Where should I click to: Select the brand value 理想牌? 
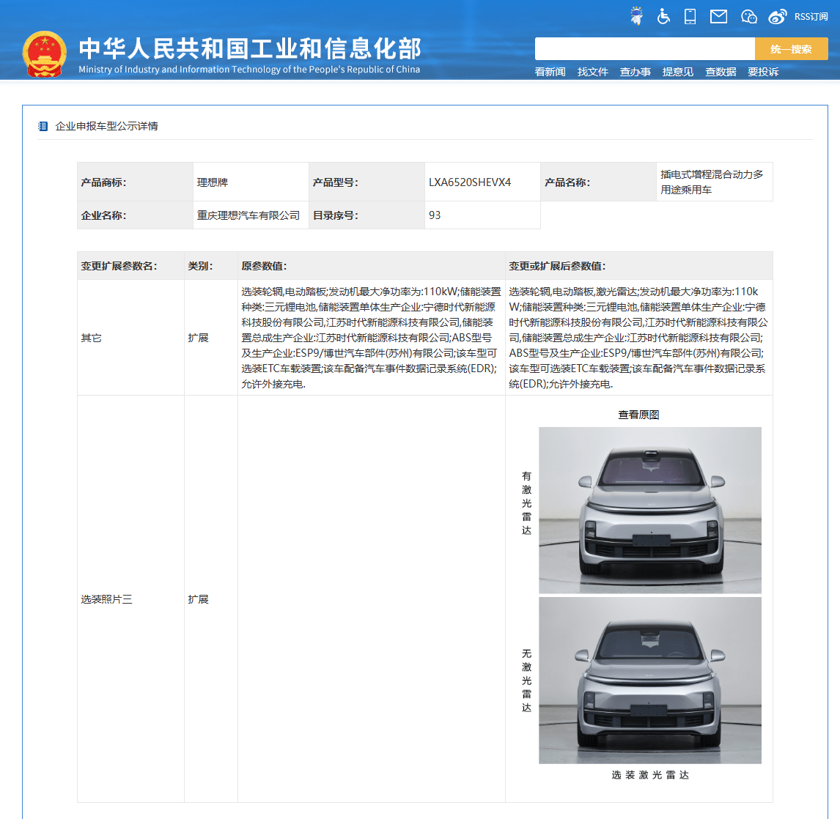[212, 182]
